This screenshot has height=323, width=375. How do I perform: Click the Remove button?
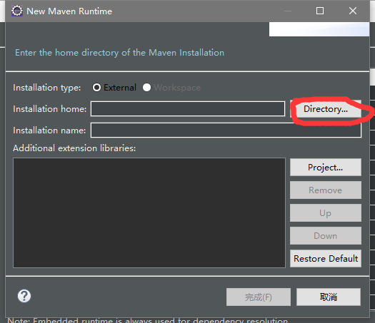[326, 190]
